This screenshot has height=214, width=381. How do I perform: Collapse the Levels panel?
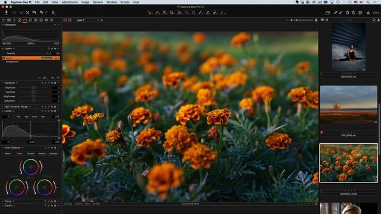coord(2,111)
